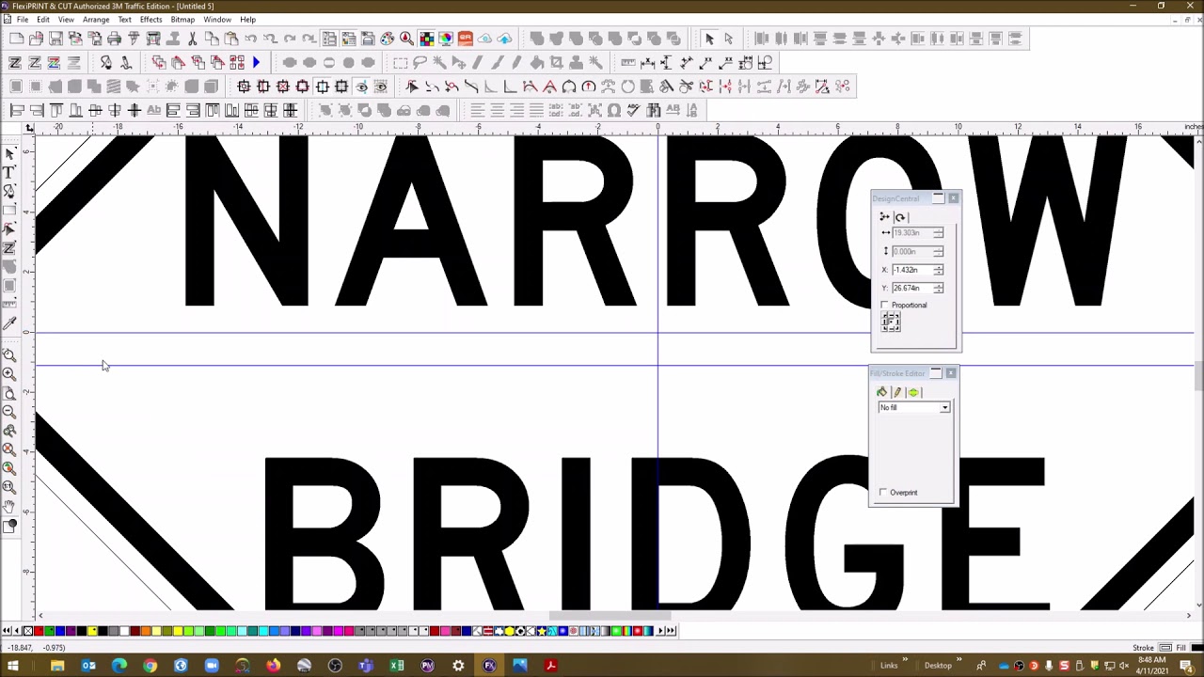Open Google Chrome from the taskbar
Image resolution: width=1204 pixels, height=677 pixels.
pyautogui.click(x=150, y=666)
